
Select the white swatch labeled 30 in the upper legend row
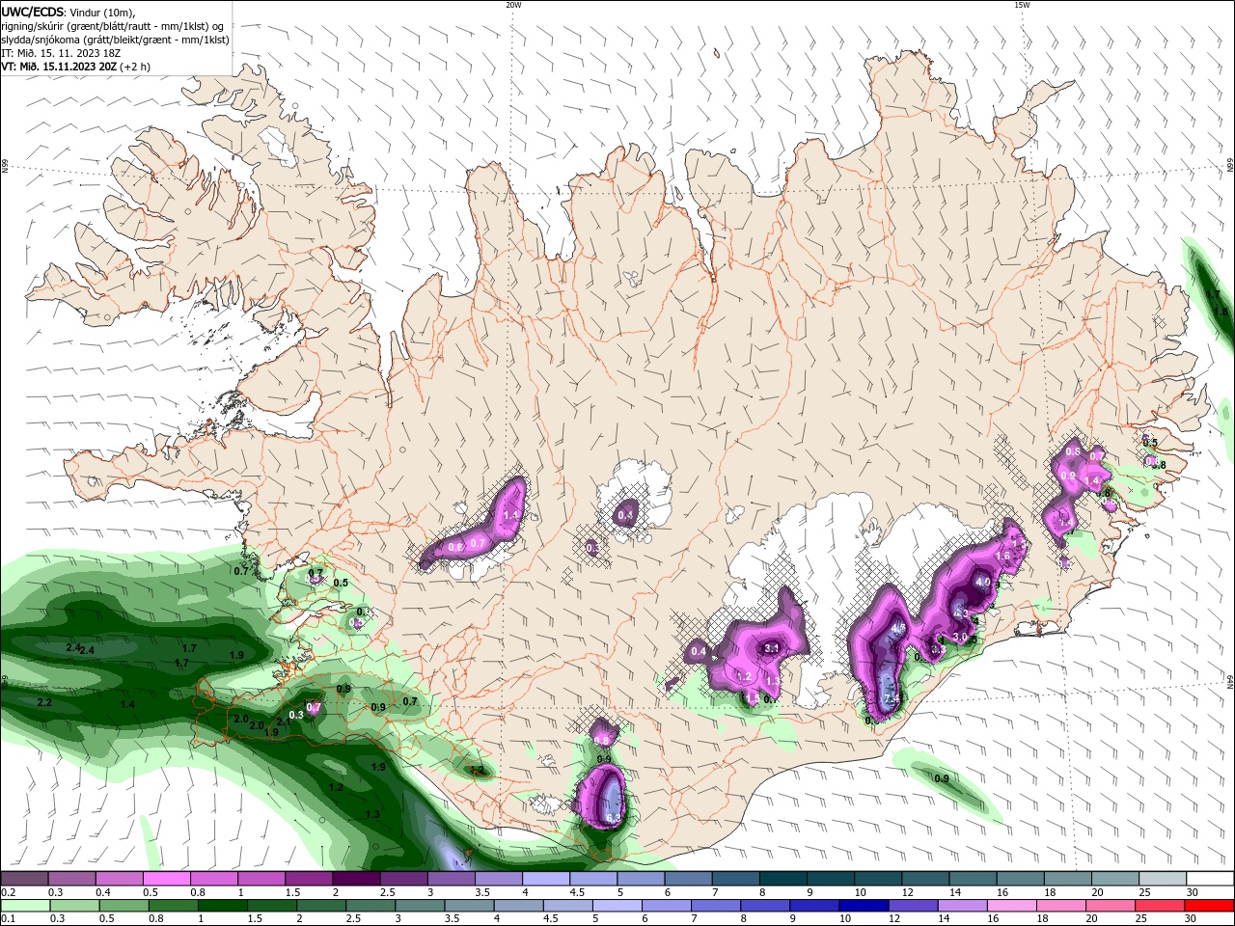1209,879
